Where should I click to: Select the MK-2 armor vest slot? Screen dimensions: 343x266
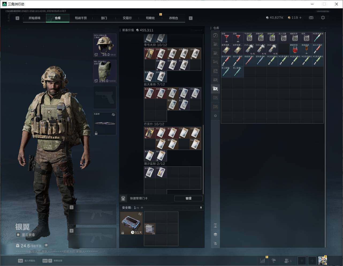pyautogui.click(x=105, y=71)
